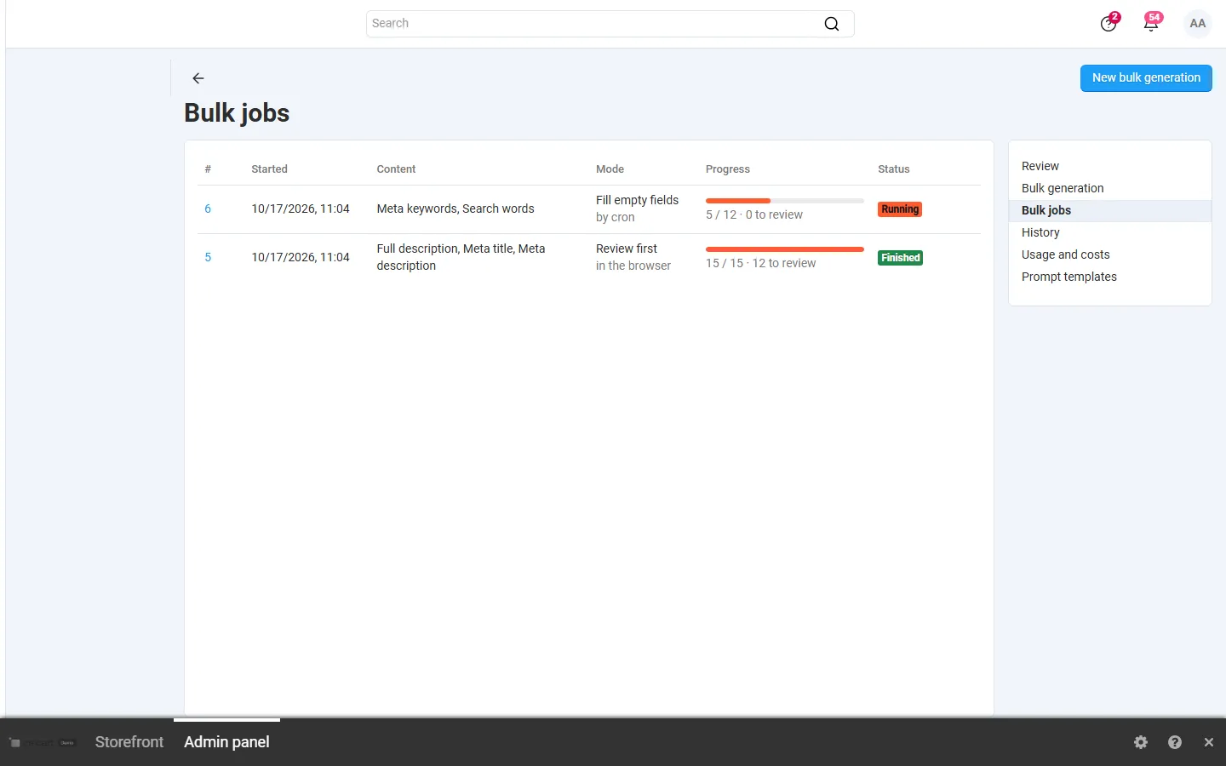Image resolution: width=1226 pixels, height=766 pixels.
Task: Click '15 / 15 · 12 to review' text
Action: click(760, 263)
